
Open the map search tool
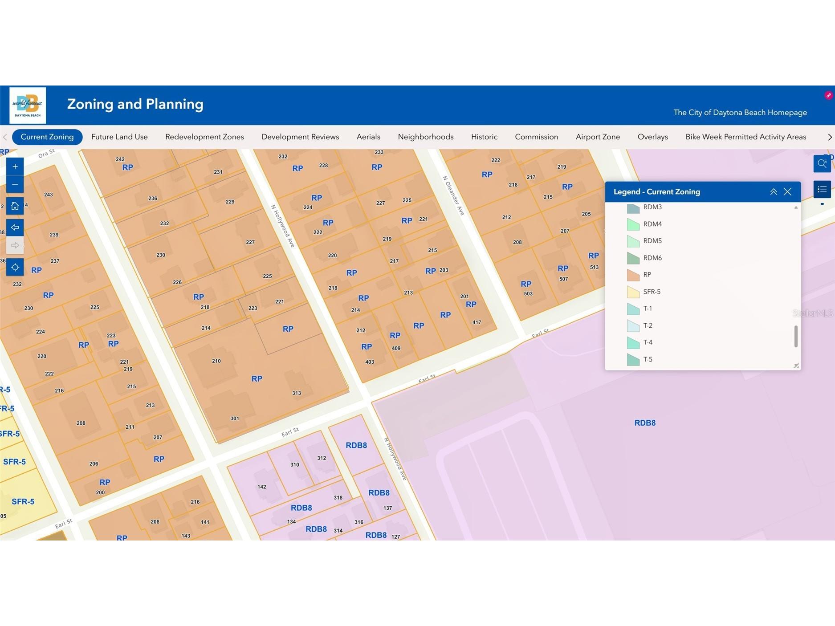822,163
